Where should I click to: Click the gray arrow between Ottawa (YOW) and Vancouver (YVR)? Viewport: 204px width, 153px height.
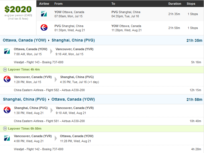click(x=51, y=51)
